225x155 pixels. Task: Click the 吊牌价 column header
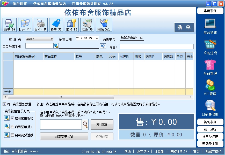tap(126, 56)
